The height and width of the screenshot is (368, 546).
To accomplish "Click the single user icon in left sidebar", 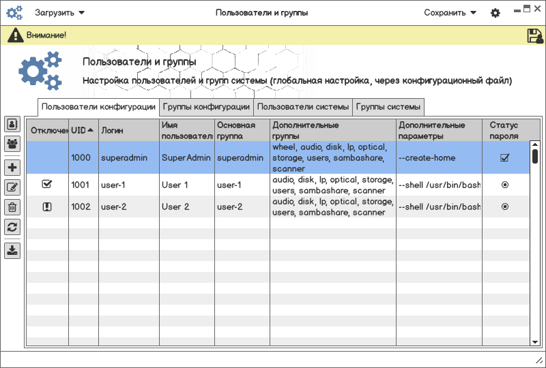I will click(12, 124).
